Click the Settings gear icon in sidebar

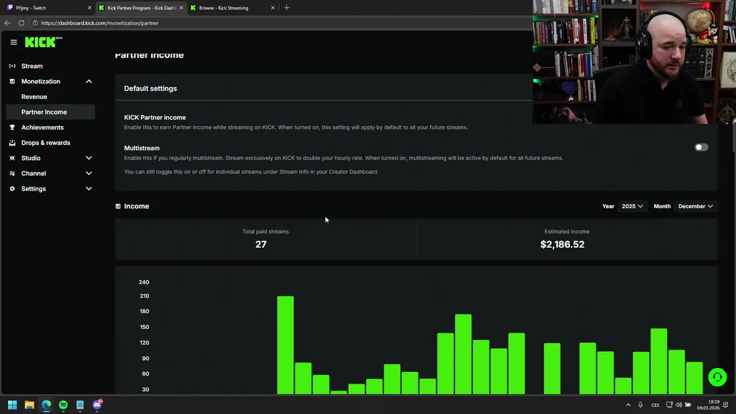click(x=12, y=189)
